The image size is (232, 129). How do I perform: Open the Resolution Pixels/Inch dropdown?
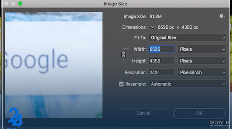tap(202, 72)
